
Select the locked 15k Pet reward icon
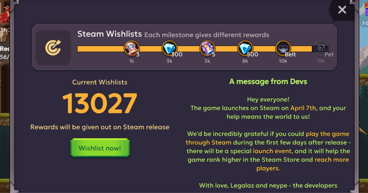[x=321, y=49]
